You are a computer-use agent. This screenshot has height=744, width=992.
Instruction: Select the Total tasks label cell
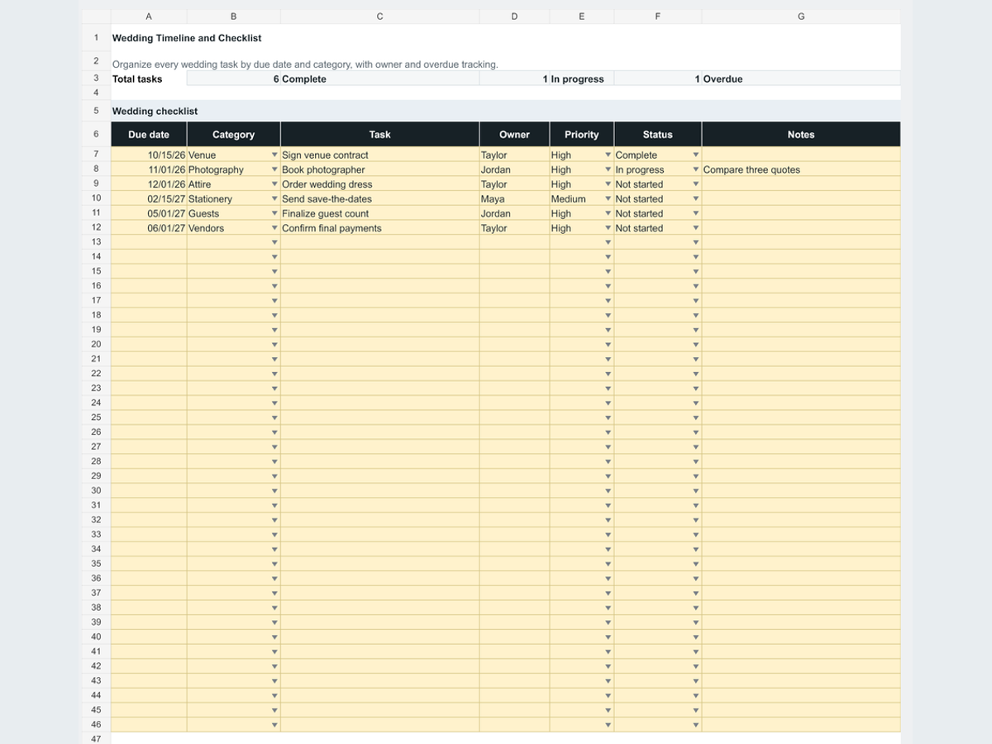[x=149, y=79]
